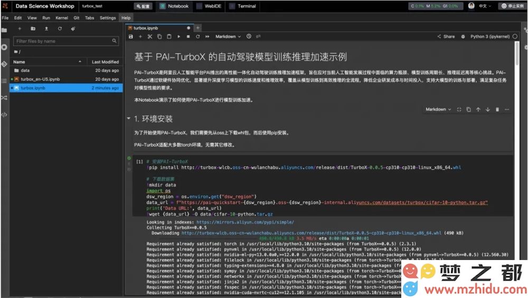Open the running kernels sidebar icon

(x=4, y=47)
